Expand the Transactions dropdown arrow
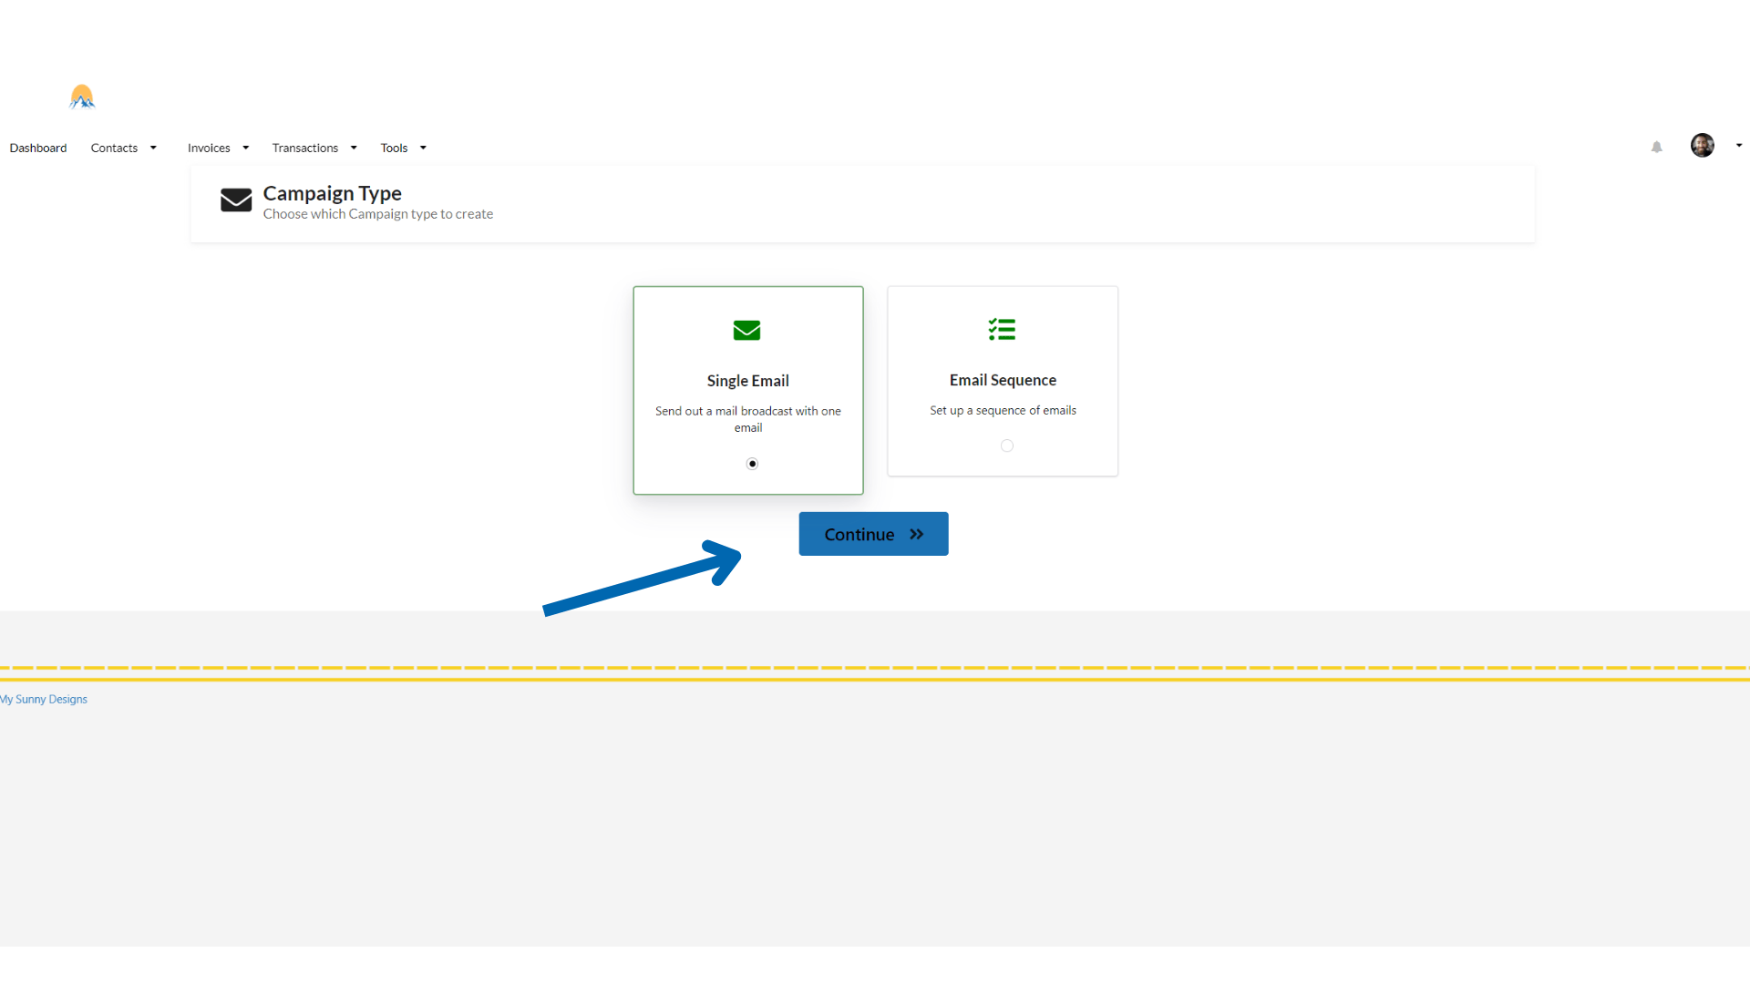This screenshot has height=984, width=1750. click(x=354, y=148)
